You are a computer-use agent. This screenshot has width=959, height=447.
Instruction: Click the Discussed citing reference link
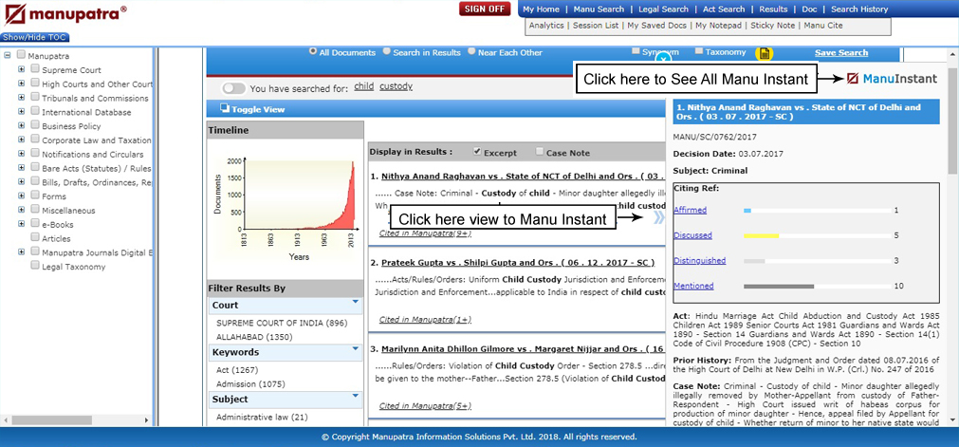coord(692,235)
